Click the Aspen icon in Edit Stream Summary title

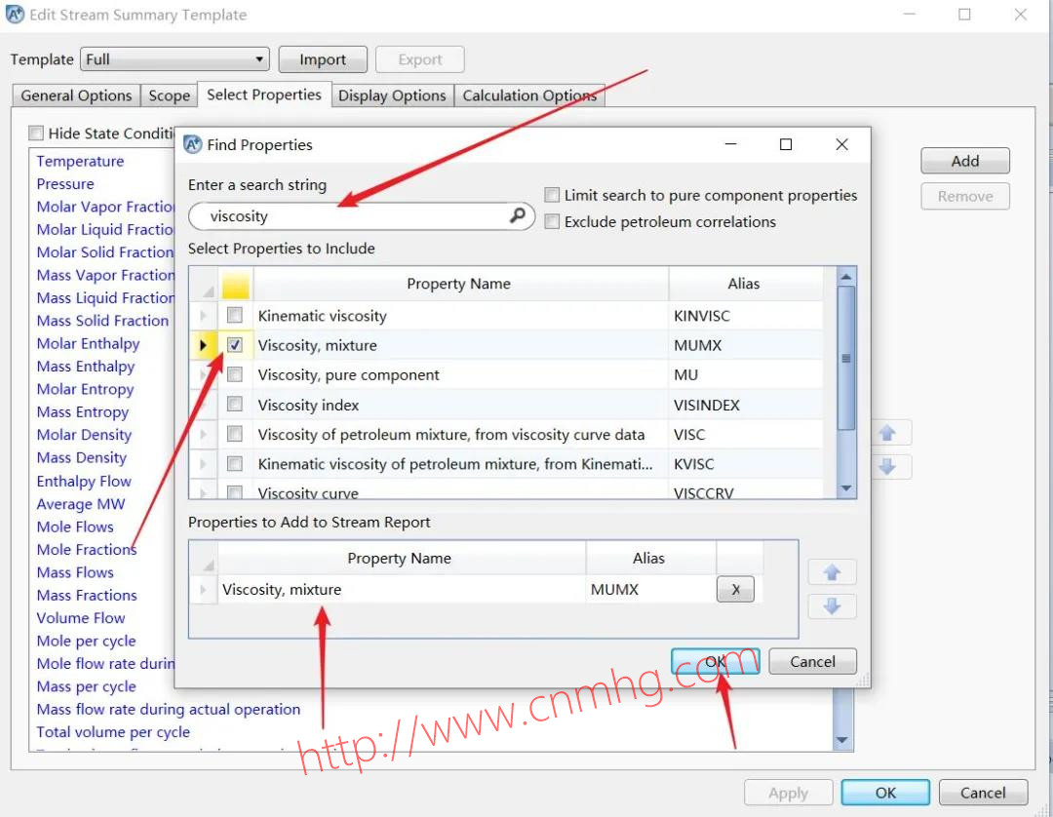[x=15, y=14]
